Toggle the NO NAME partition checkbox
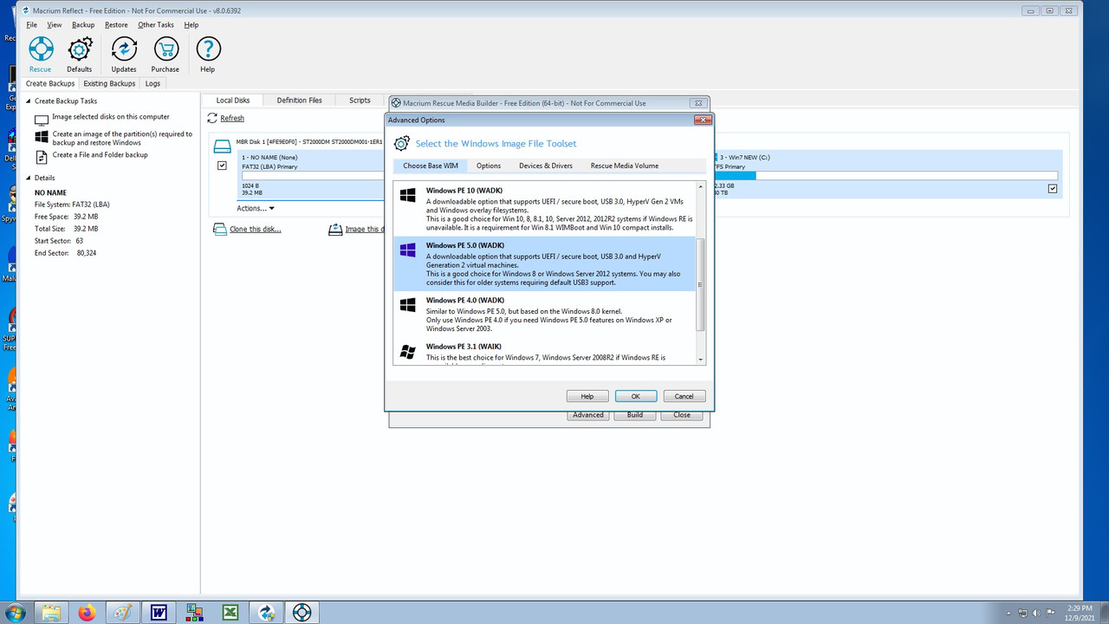 (x=222, y=165)
